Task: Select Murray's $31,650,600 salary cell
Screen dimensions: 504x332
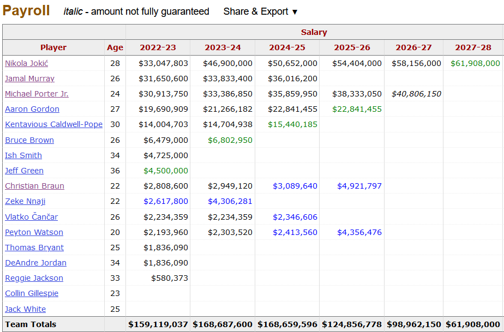Action: click(163, 79)
